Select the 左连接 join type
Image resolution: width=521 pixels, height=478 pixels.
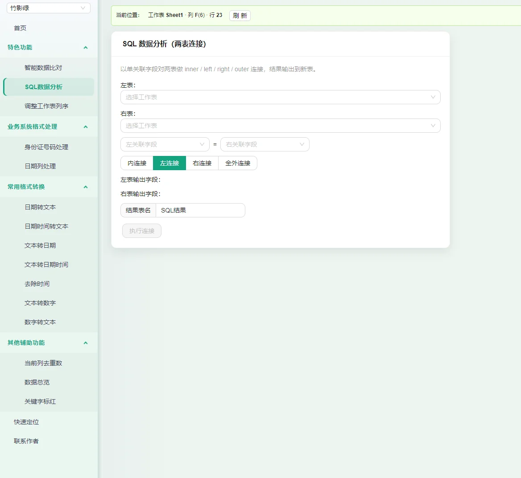coord(170,163)
